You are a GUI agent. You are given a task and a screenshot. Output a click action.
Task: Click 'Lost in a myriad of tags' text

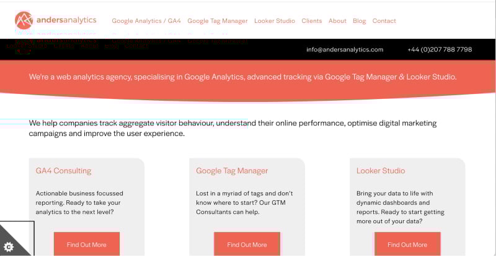[244, 203]
